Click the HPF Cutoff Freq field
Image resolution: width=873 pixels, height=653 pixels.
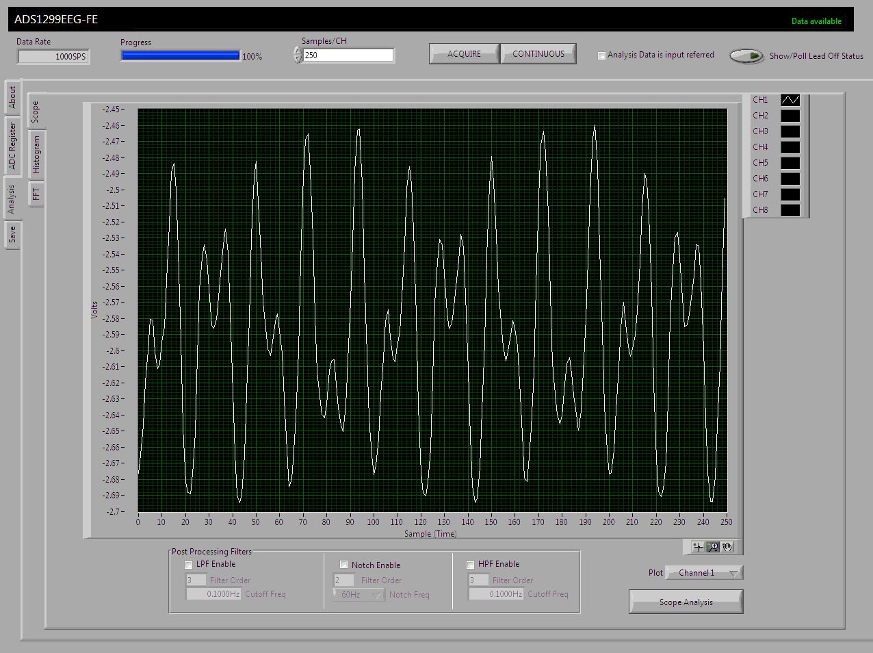495,594
